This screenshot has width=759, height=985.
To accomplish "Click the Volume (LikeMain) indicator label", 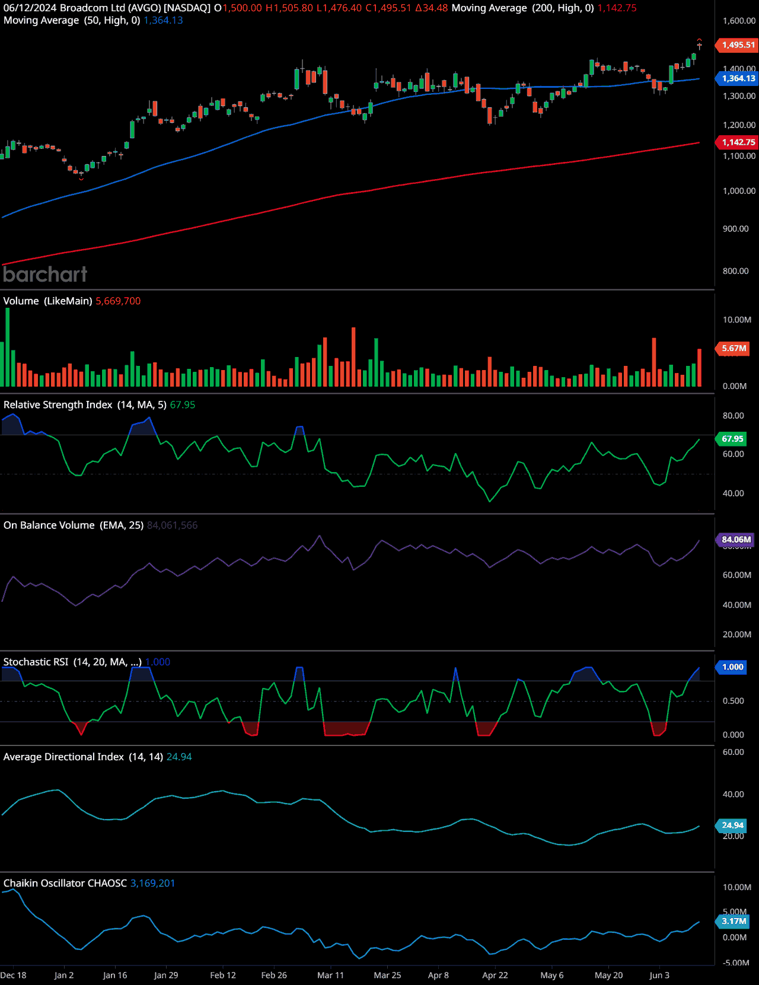I will click(x=47, y=301).
